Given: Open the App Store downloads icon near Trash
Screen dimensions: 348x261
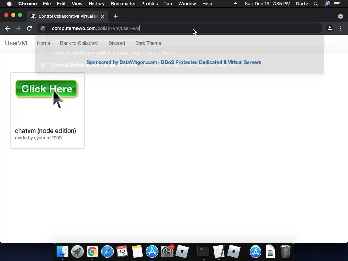Looking at the screenshot, I should click(256, 252).
